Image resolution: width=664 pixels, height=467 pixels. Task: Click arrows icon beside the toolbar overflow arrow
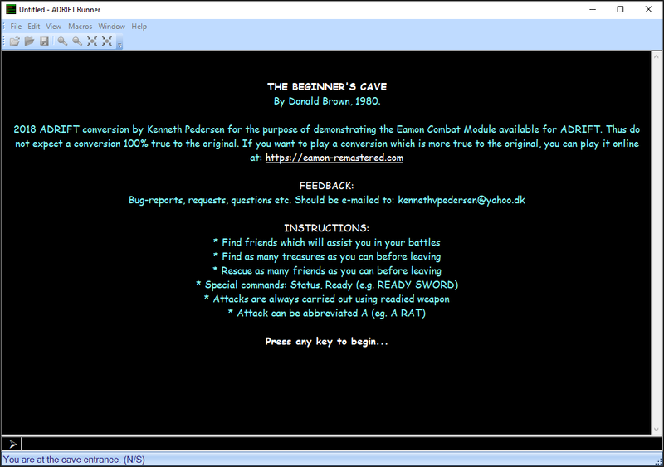(107, 41)
